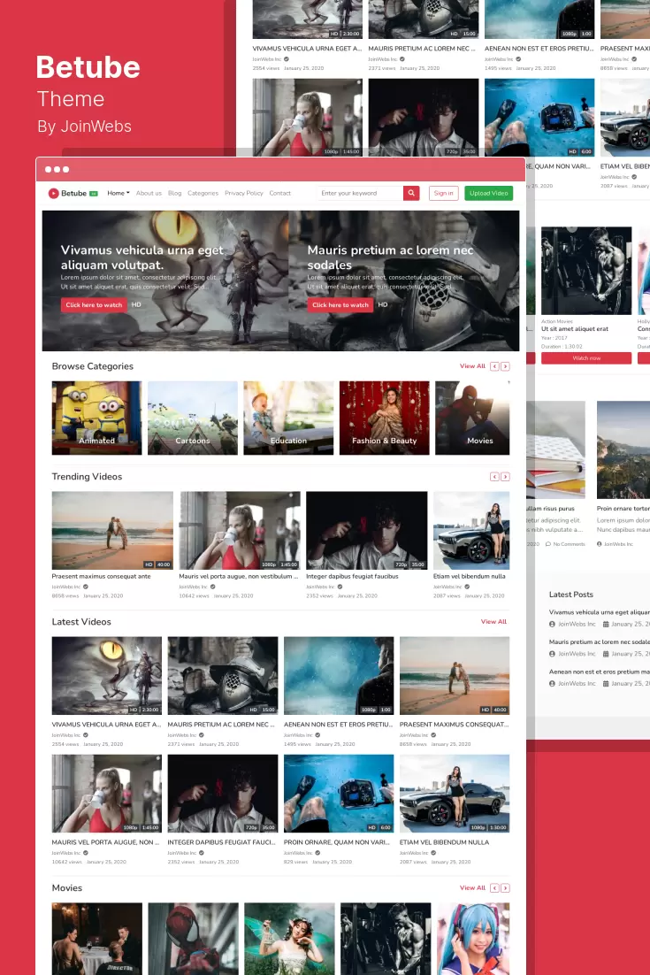Click the Betube logo icon
Viewport: 650px width, 975px height.
(54, 194)
